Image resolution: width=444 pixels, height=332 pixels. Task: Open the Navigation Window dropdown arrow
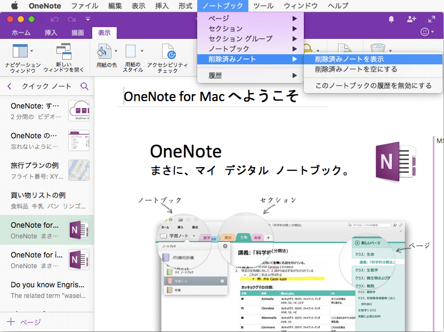click(x=32, y=52)
